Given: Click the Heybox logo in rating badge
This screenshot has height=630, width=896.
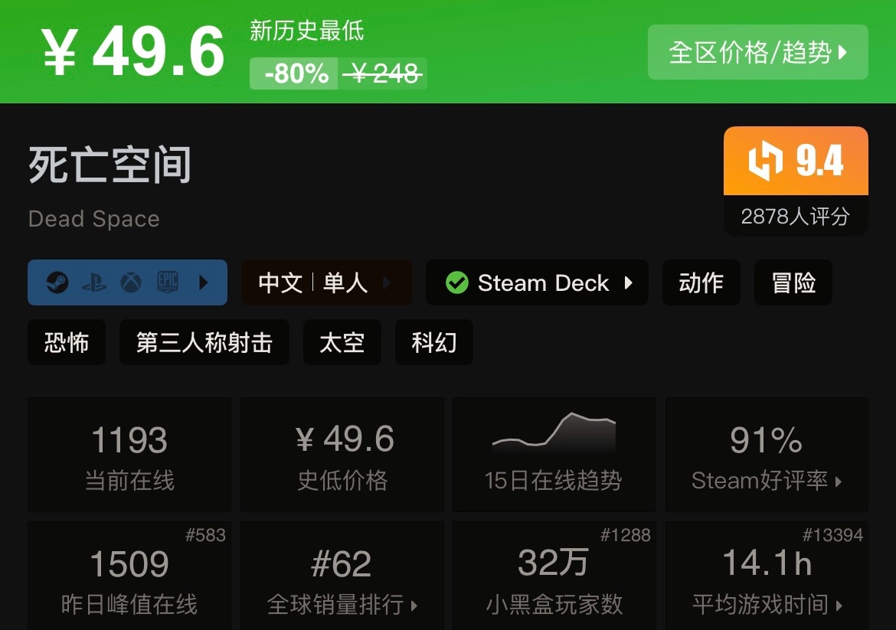Looking at the screenshot, I should pos(765,161).
